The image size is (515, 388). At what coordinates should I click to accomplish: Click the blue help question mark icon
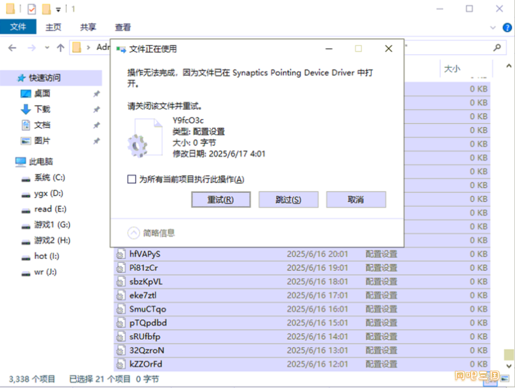pos(507,27)
